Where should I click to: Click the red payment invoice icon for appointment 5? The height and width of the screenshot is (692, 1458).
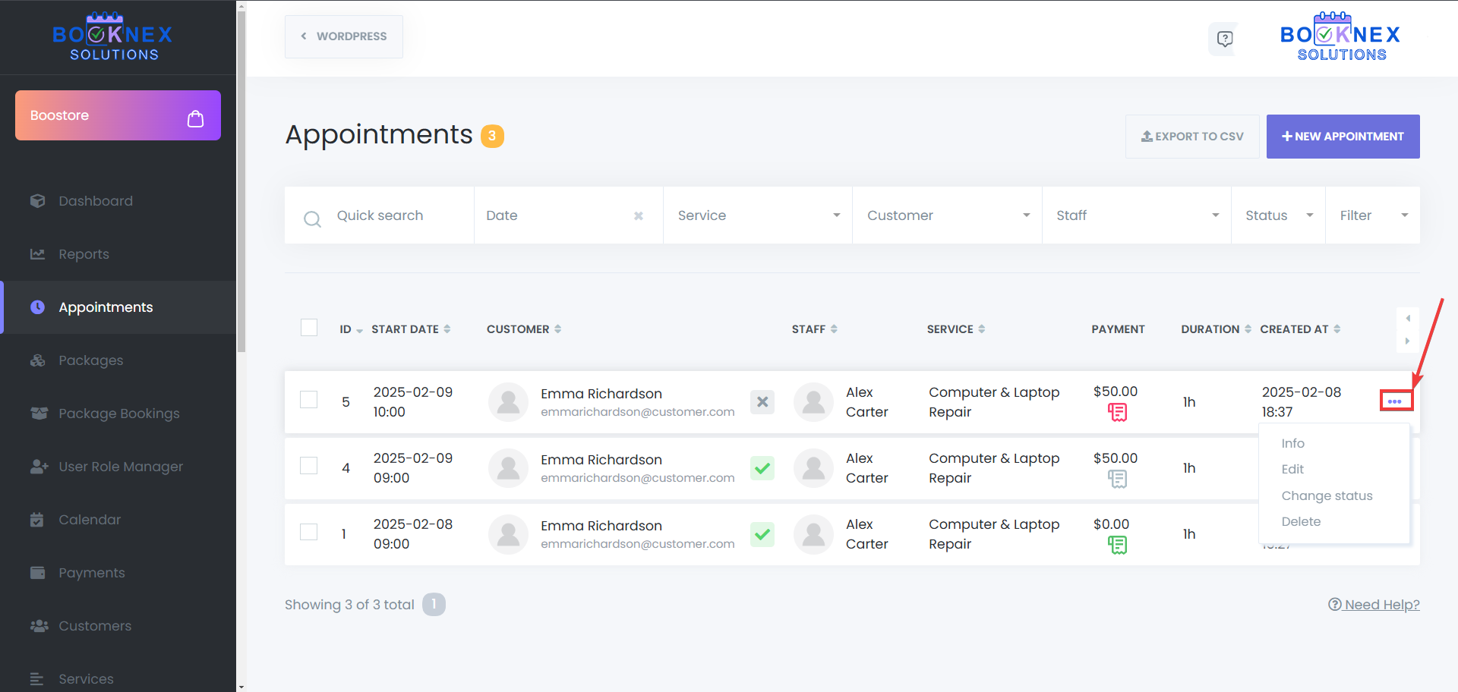1117,412
